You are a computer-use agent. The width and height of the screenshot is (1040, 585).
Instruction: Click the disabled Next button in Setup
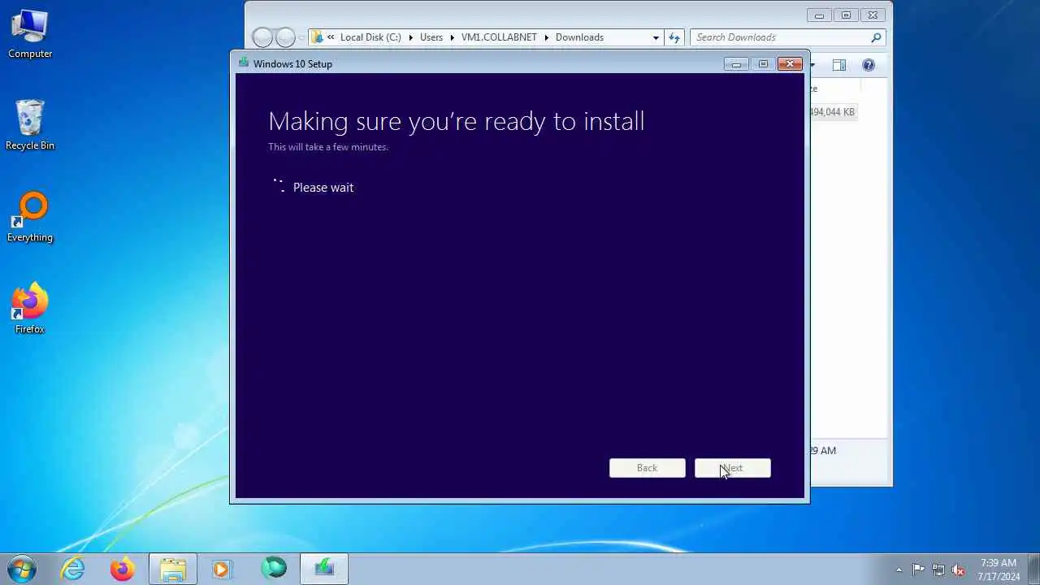point(732,468)
